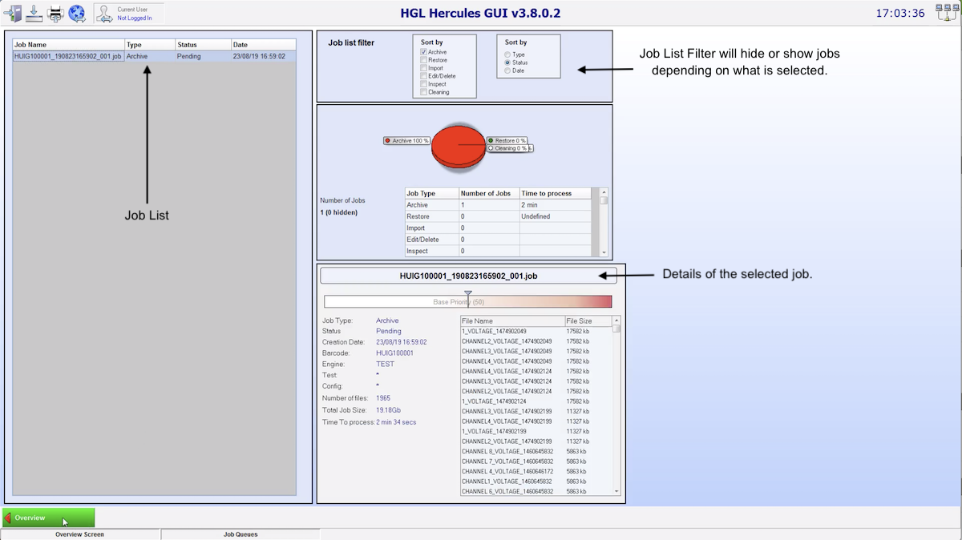Toggle the Archive filter checkbox
The image size is (962, 540).
point(424,52)
